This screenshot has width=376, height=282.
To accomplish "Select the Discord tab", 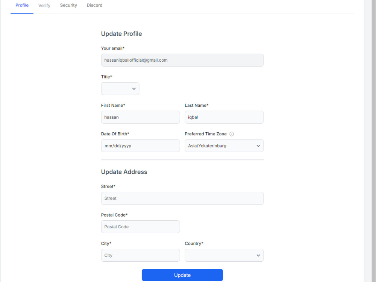I will coord(94,5).
